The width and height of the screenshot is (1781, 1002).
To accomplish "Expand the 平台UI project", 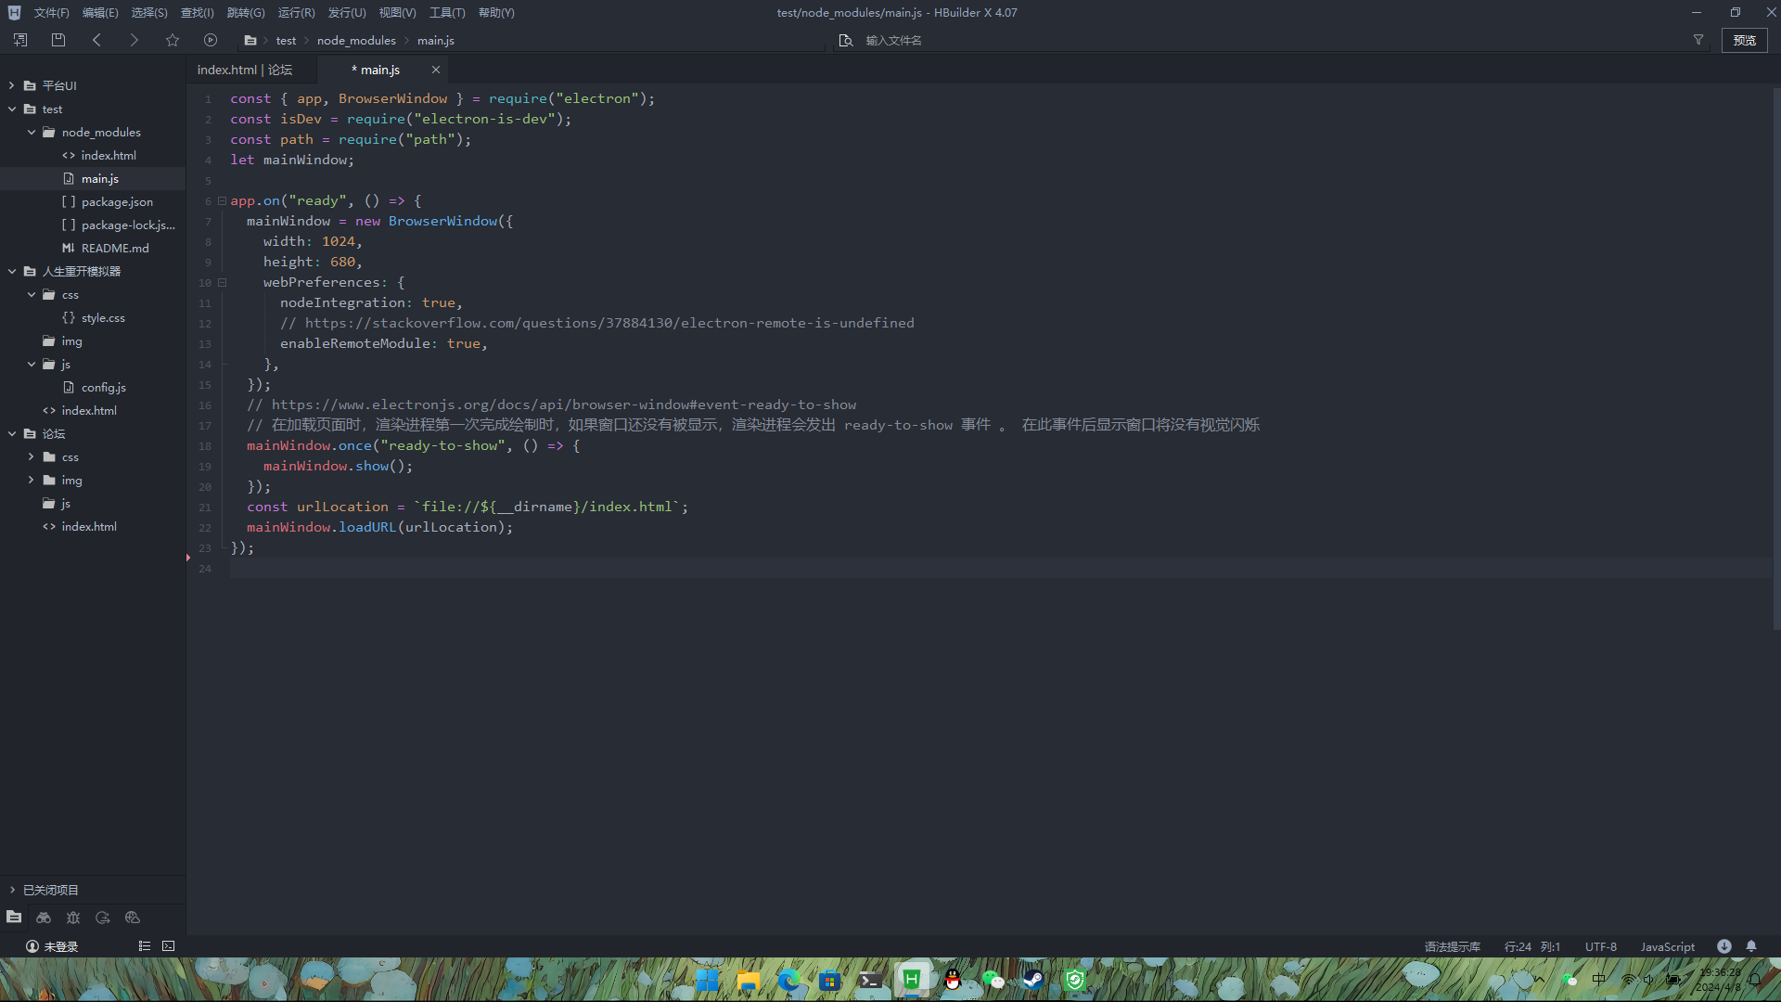I will point(12,85).
